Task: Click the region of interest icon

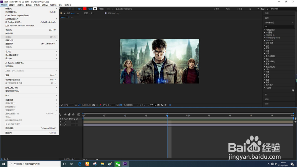Action: tap(117, 105)
